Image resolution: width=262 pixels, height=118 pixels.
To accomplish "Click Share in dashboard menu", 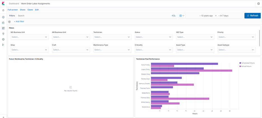I will tap(23, 10).
